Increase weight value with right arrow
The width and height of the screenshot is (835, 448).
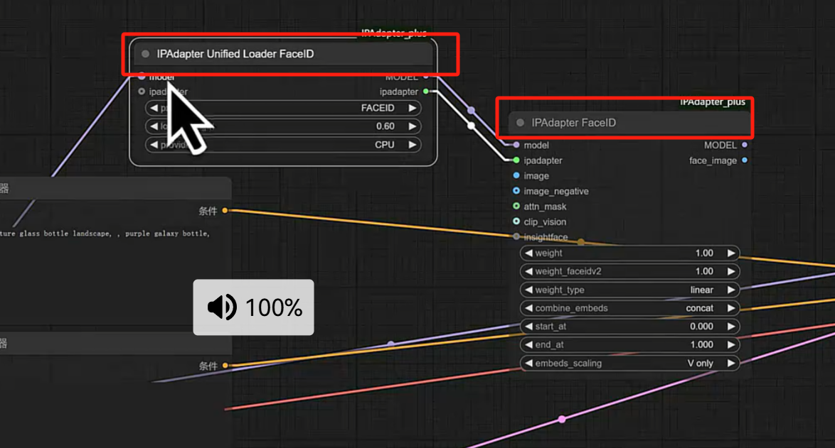(x=730, y=253)
